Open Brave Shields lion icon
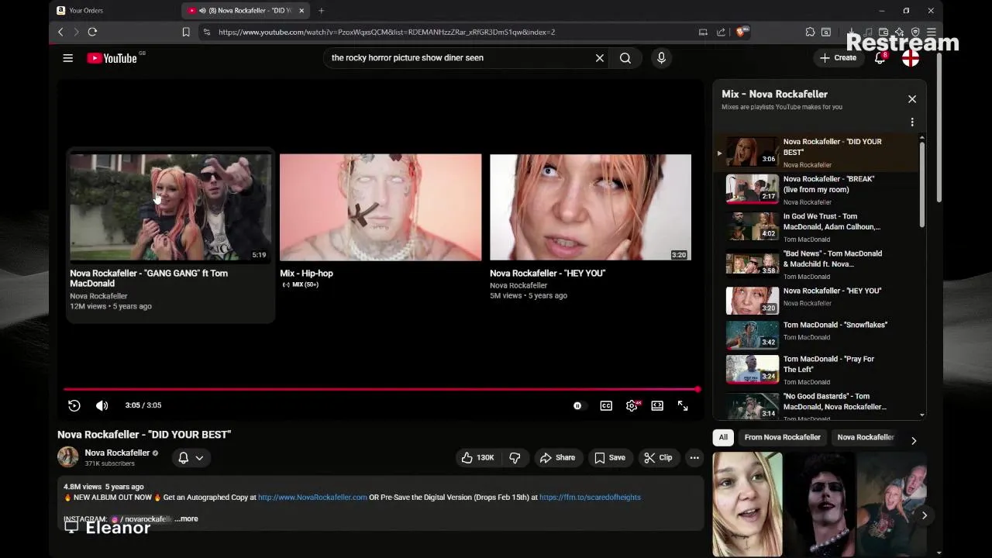The width and height of the screenshot is (992, 558). click(x=742, y=32)
